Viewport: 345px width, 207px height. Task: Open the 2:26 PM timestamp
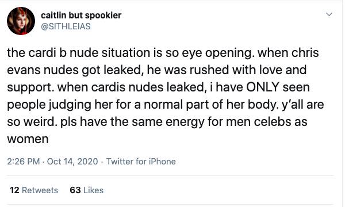tap(24, 162)
